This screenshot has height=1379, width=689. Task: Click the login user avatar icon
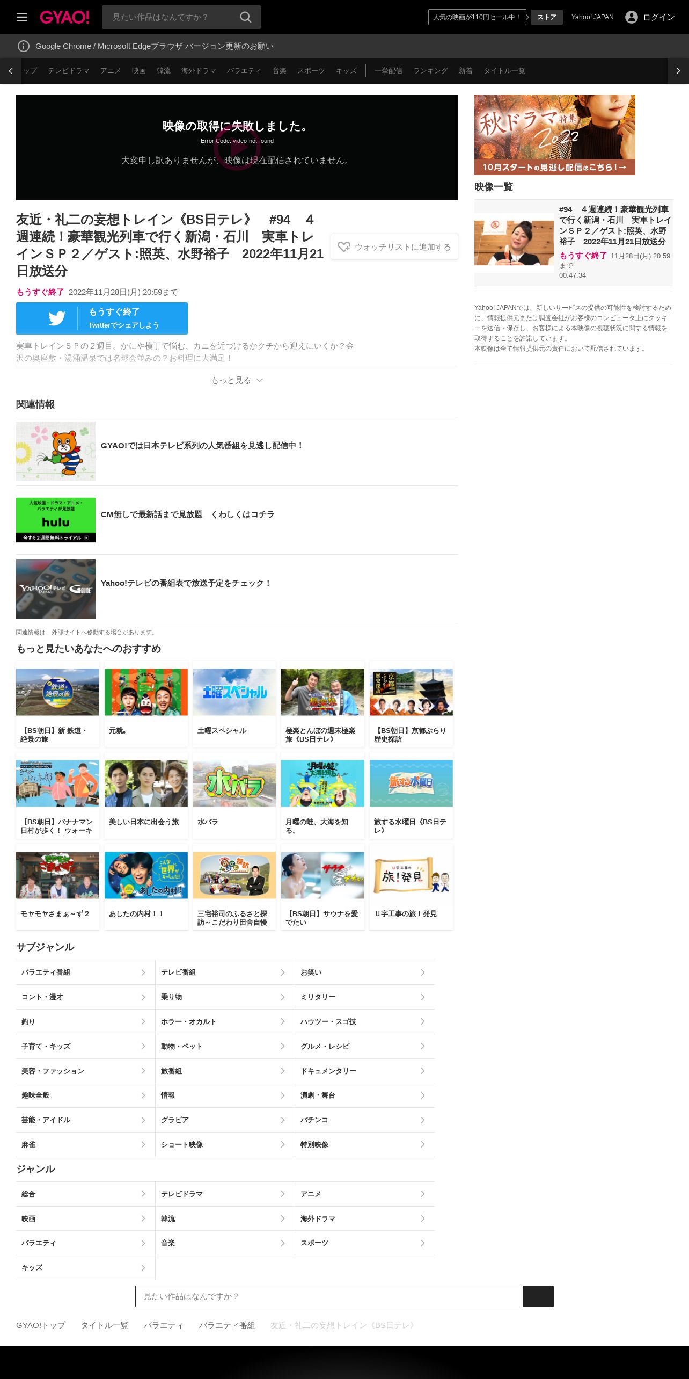(632, 17)
